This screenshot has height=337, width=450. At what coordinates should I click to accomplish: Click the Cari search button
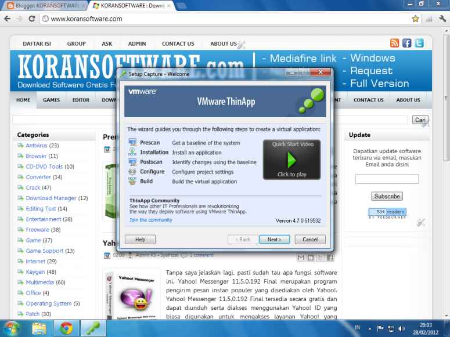(x=420, y=120)
